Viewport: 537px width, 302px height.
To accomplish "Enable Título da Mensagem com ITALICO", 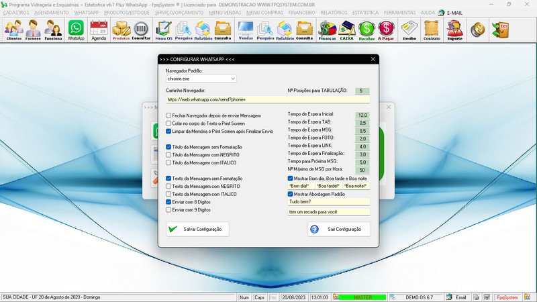I will (x=168, y=162).
